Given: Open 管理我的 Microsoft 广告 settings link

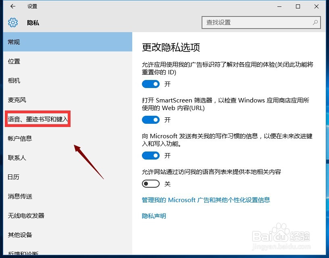Looking at the screenshot, I should (206, 200).
